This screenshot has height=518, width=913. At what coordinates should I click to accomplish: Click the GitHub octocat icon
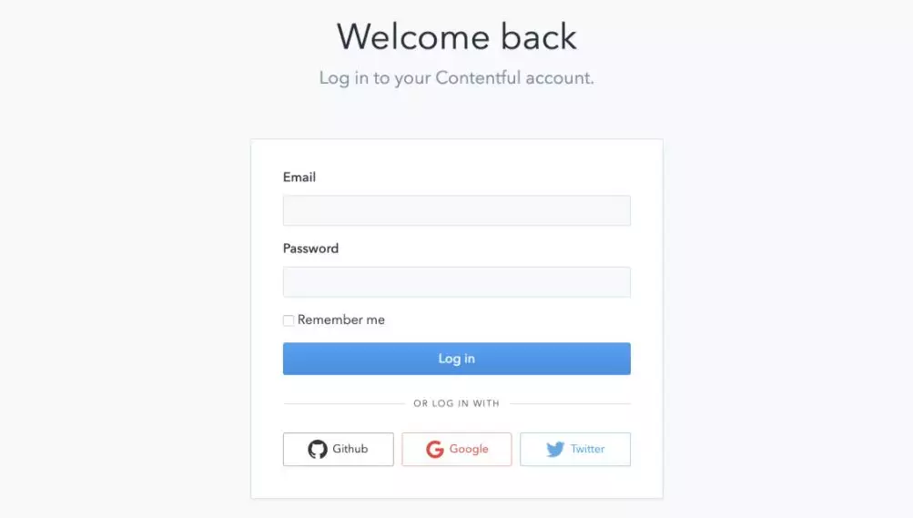click(x=317, y=449)
